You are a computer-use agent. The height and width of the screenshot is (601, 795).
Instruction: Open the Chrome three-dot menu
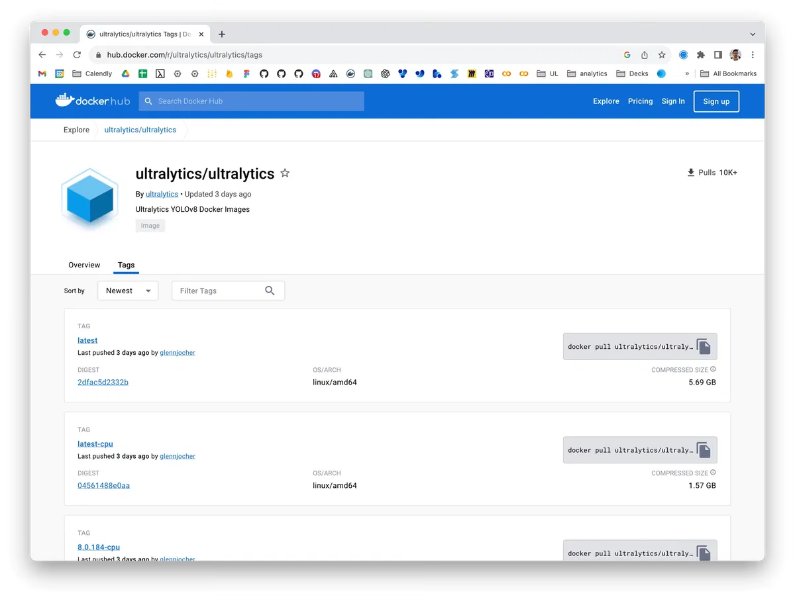[x=753, y=55]
